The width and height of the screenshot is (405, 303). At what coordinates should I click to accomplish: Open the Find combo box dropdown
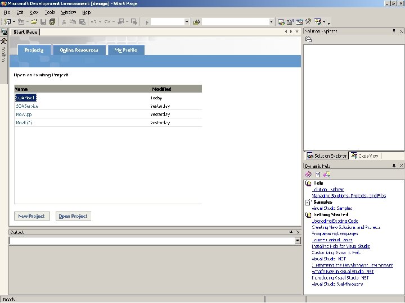click(271, 22)
